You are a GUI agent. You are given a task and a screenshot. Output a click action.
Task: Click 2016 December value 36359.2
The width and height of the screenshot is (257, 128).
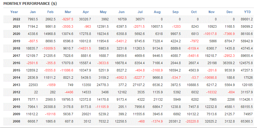pos(229,63)
